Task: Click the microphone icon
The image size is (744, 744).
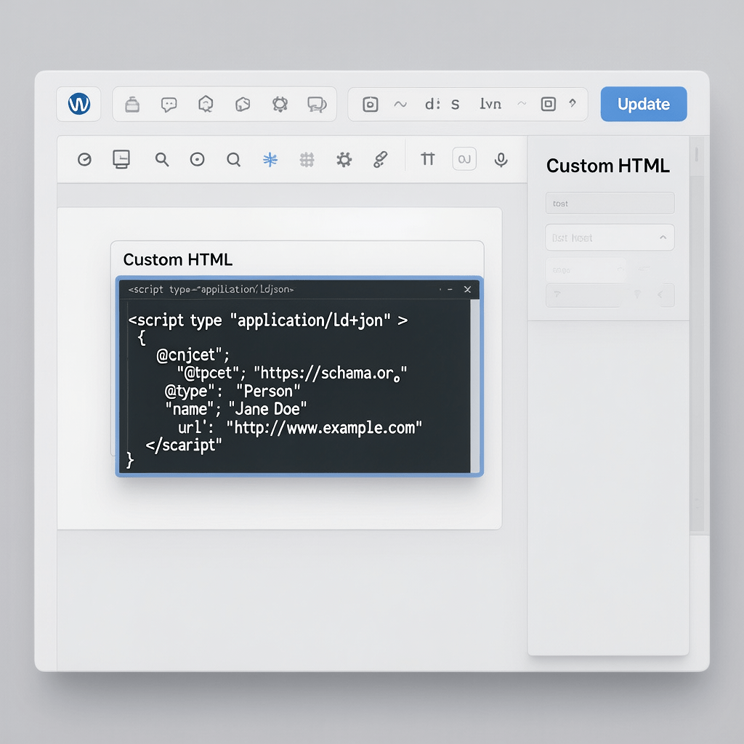Action: pos(501,160)
